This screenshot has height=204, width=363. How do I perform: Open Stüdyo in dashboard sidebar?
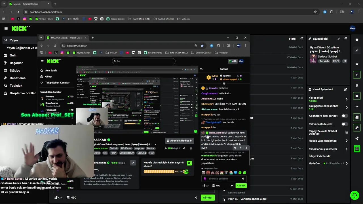click(15, 71)
